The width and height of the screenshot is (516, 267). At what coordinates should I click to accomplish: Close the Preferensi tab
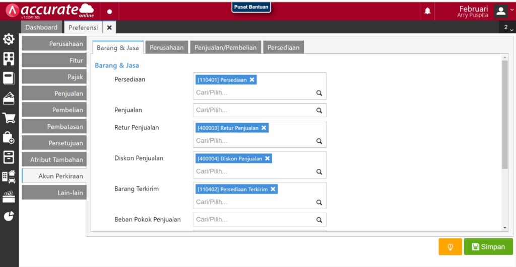pyautogui.click(x=109, y=27)
